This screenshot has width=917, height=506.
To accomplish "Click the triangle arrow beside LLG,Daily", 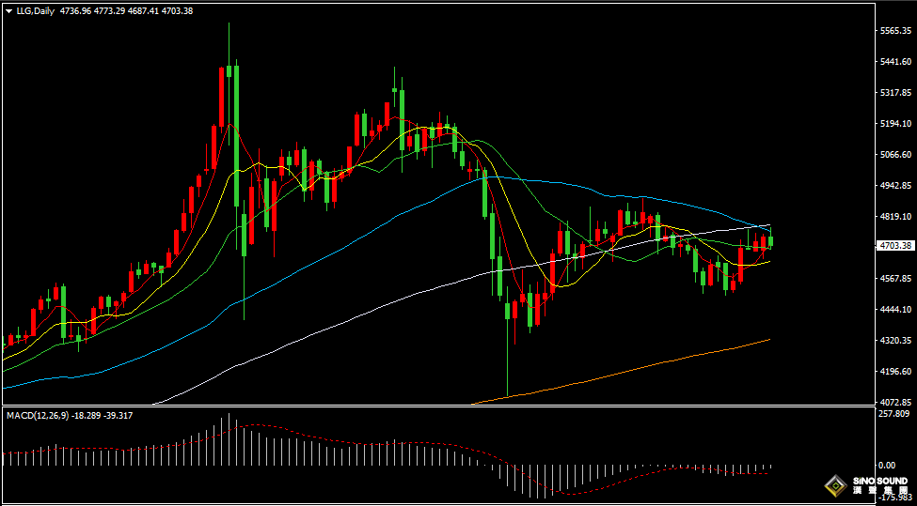I will pyautogui.click(x=10, y=10).
